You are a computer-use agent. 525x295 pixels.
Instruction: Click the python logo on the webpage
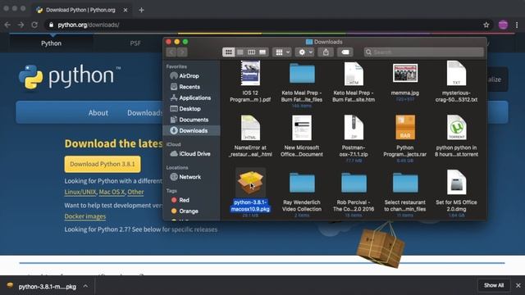[70, 77]
